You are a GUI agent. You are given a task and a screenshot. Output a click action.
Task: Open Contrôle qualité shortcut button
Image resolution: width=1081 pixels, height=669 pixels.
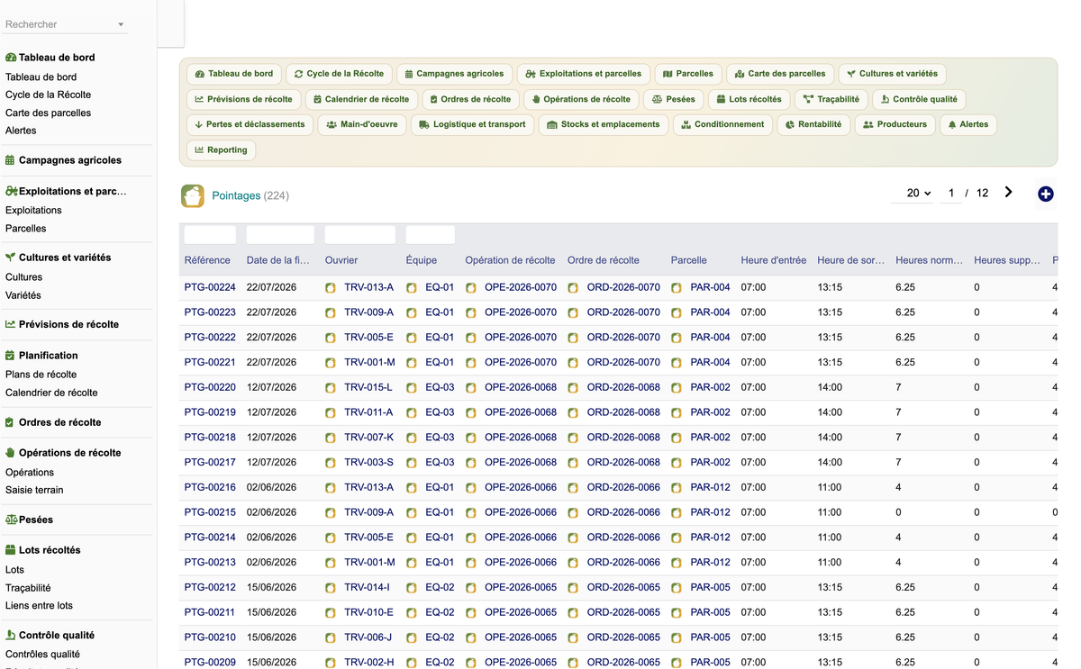(x=919, y=99)
